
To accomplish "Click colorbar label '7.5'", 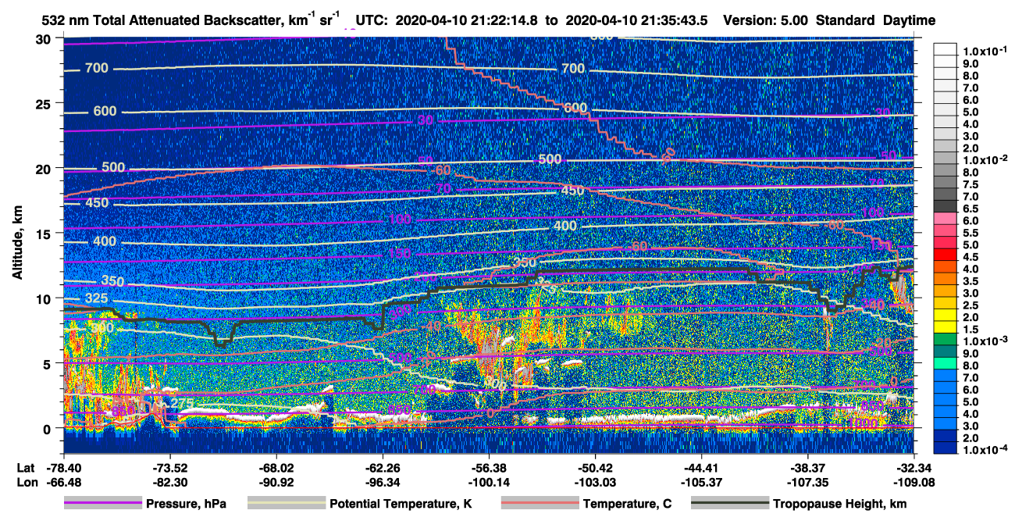I will point(970,184).
